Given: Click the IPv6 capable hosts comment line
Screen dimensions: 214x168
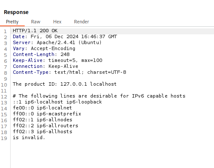Looking at the screenshot, I should click(99, 96).
